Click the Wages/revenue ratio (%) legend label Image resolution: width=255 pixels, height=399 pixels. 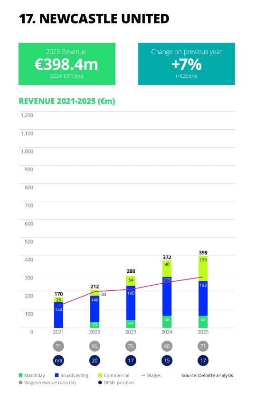click(50, 383)
